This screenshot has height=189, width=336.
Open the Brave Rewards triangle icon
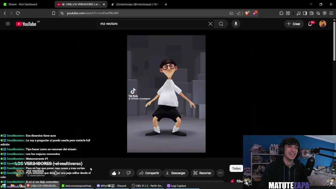coord(255,13)
